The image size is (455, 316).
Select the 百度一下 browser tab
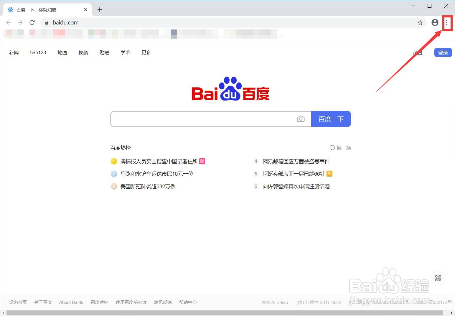click(48, 10)
